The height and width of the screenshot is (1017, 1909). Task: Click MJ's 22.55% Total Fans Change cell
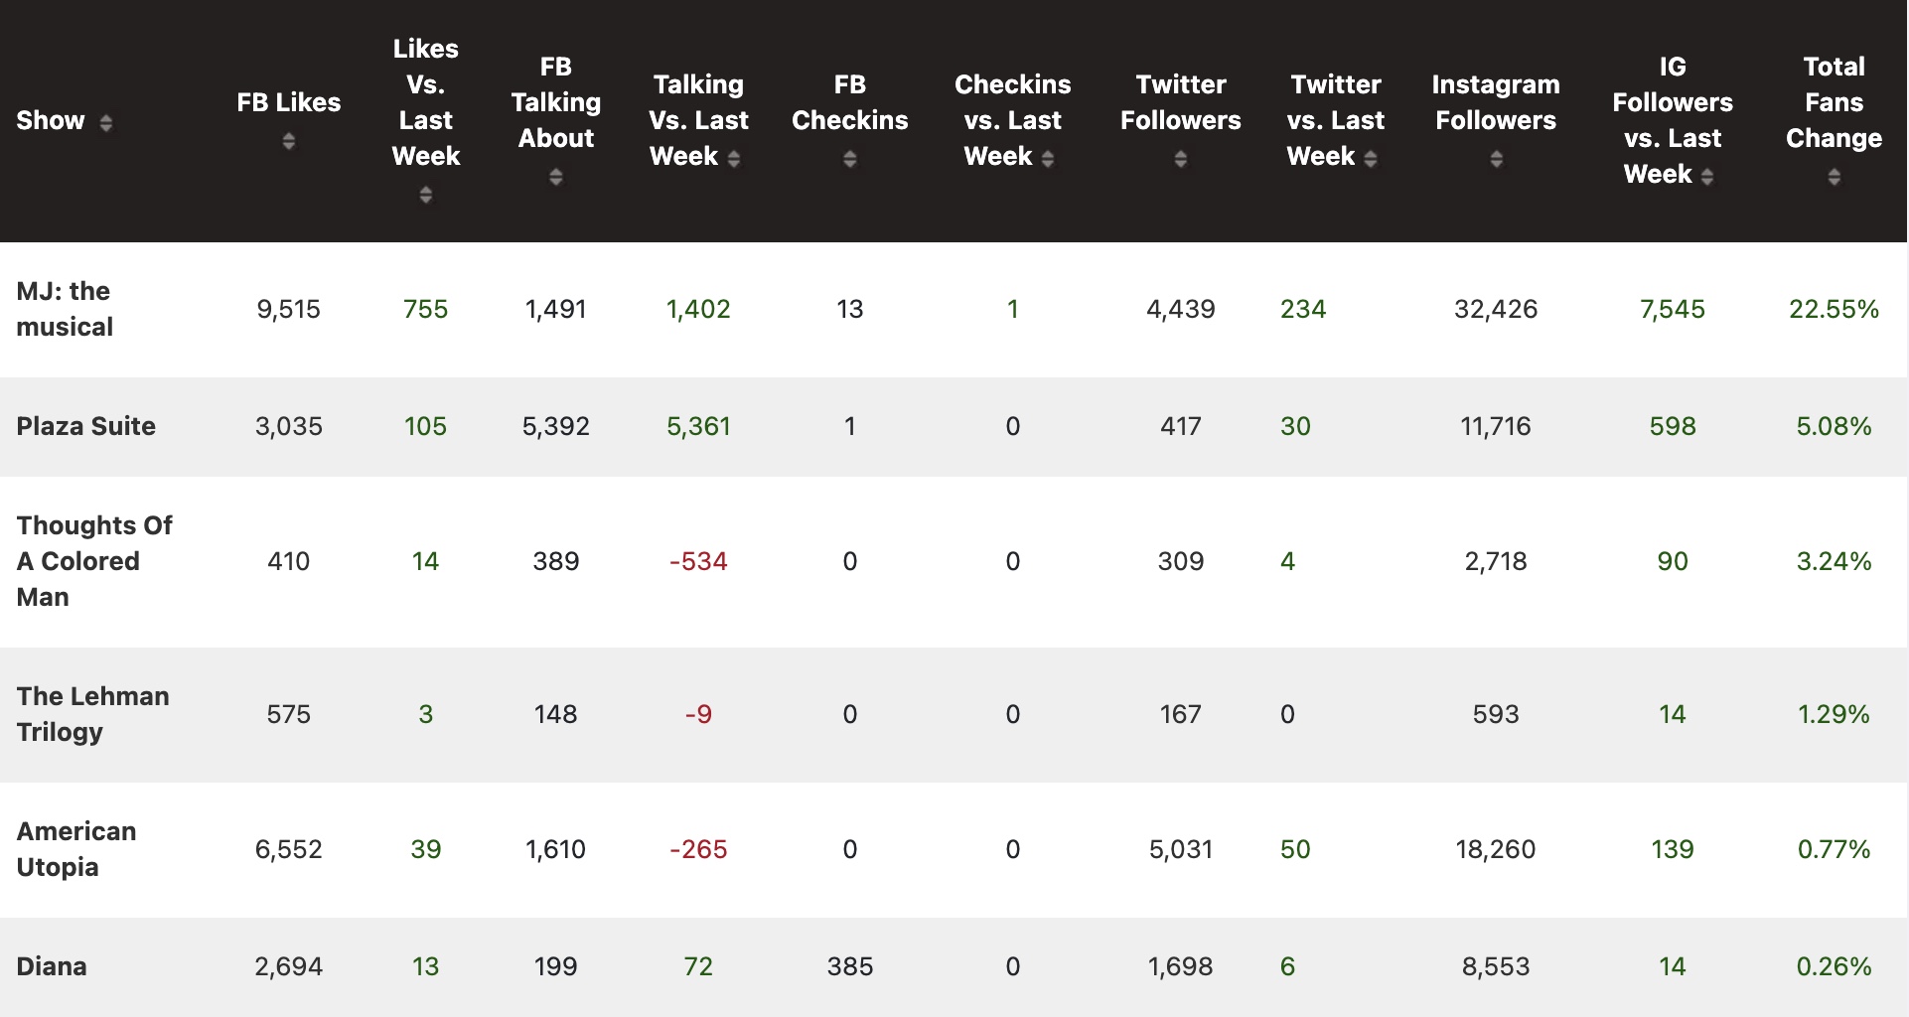point(1834,309)
